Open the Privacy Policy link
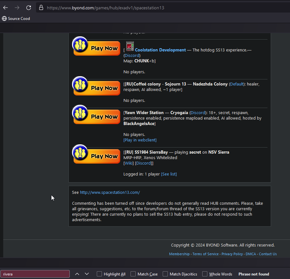This screenshot has height=279, width=290. [x=232, y=254]
